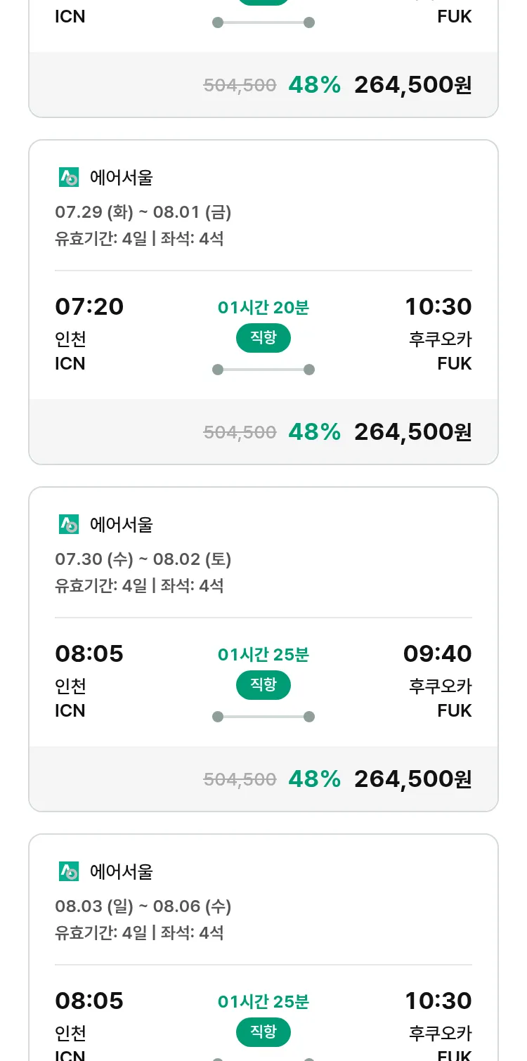This screenshot has height=1061, width=527.
Task: Tap the 직항 badge on 09:40 arrival flight
Action: coord(263,685)
